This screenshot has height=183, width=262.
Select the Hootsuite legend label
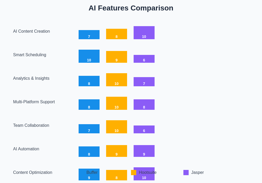[x=148, y=173]
